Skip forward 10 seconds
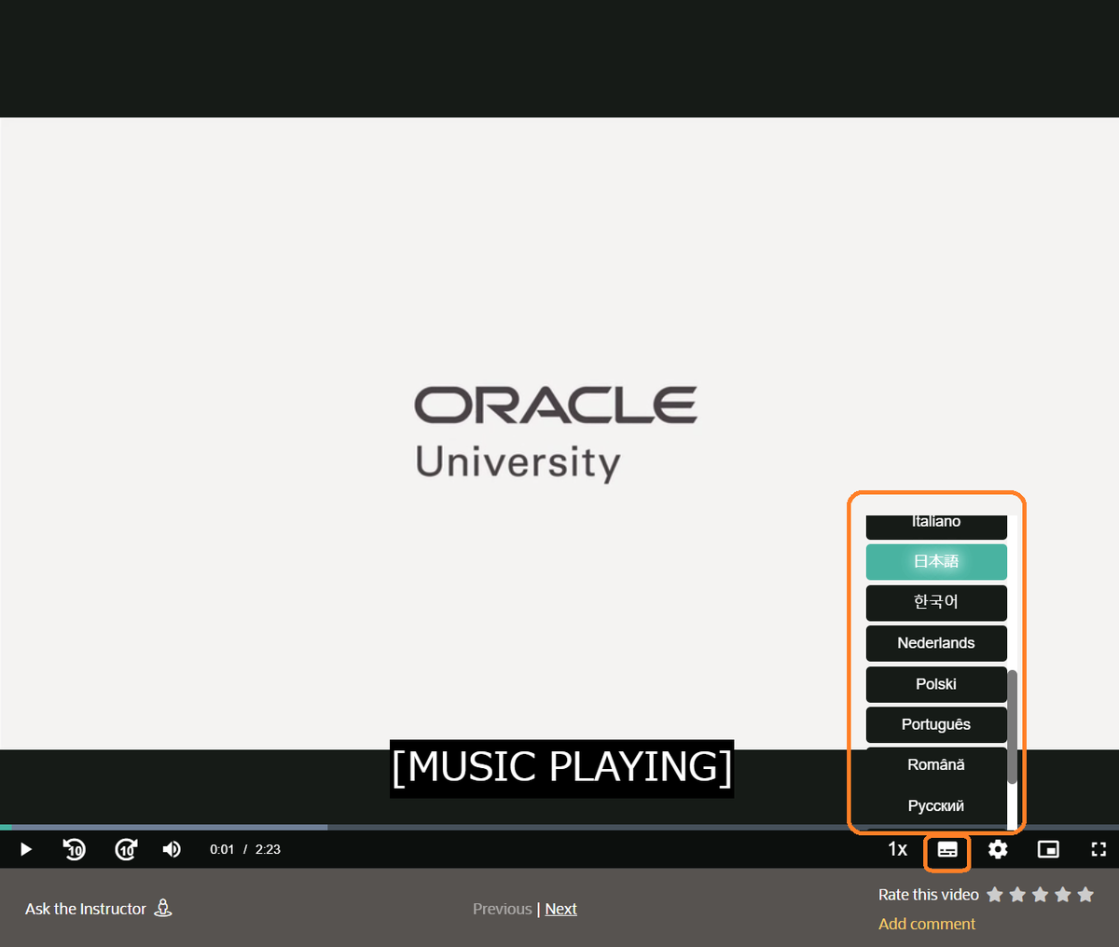 coord(126,849)
